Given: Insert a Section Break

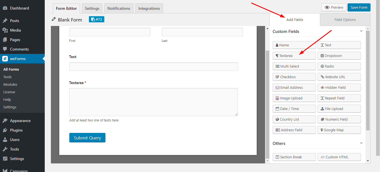Looking at the screenshot, I should click(x=294, y=157).
